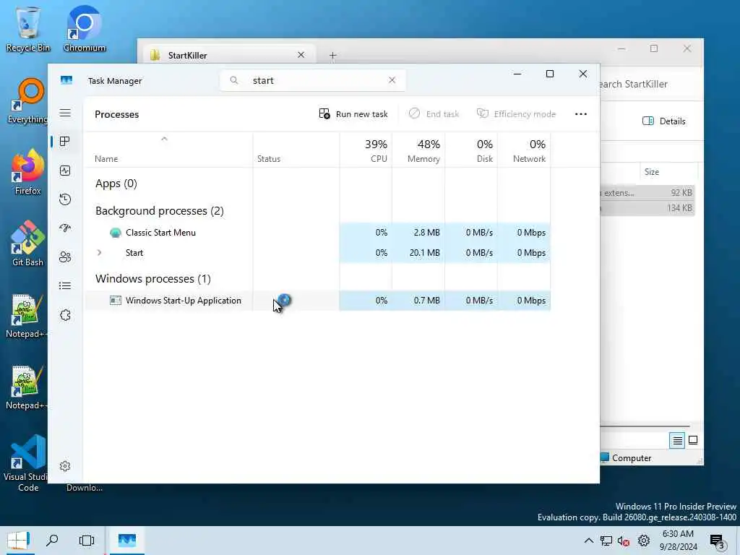Open the muted volume tray icon
Image resolution: width=740 pixels, height=555 pixels.
624,541
